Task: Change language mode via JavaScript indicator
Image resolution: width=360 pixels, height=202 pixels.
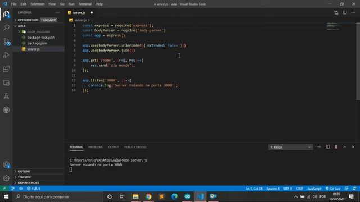Action: click(x=314, y=189)
